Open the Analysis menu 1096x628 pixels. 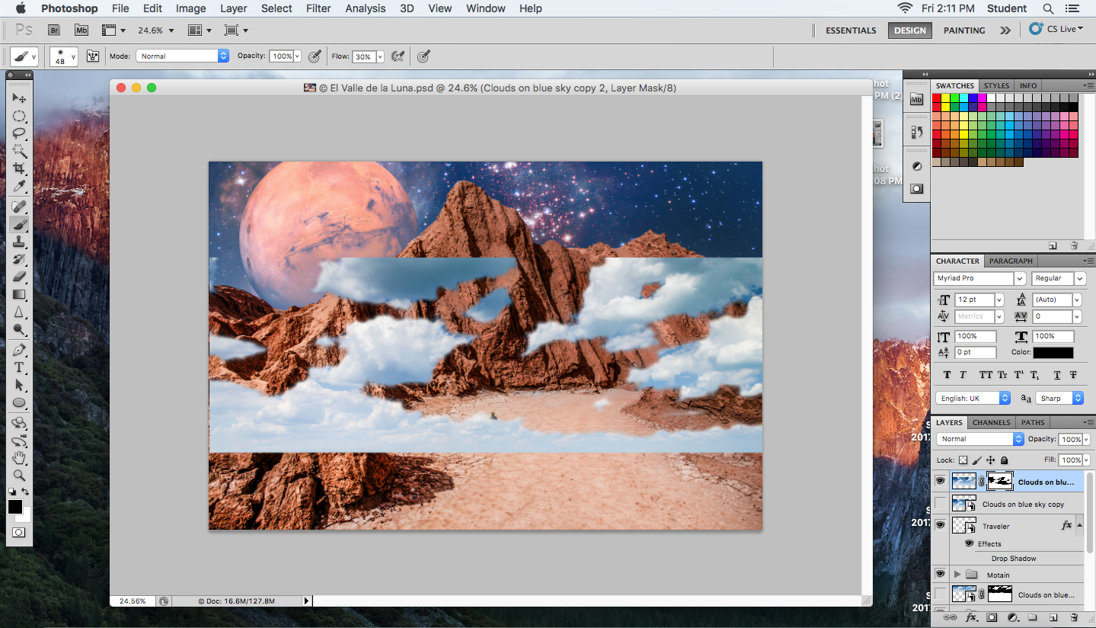pyautogui.click(x=366, y=8)
